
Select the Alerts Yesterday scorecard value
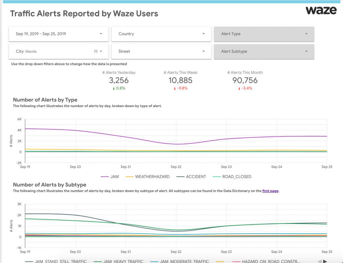pyautogui.click(x=119, y=80)
